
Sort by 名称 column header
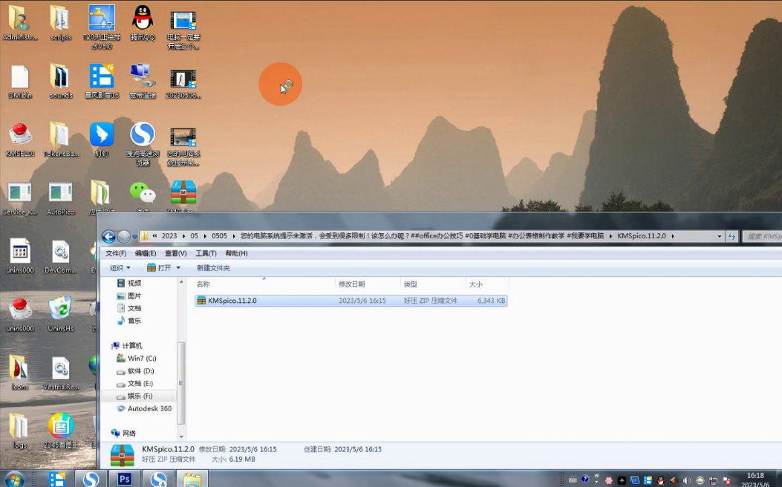pyautogui.click(x=264, y=284)
